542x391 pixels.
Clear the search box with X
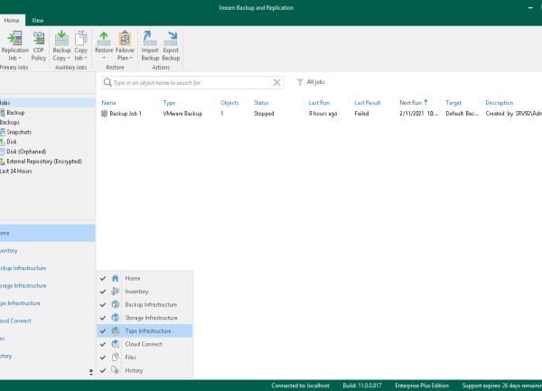(277, 82)
